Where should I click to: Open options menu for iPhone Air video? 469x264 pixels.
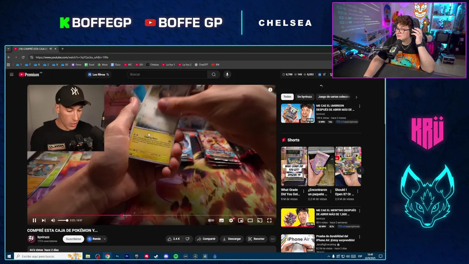point(359,237)
